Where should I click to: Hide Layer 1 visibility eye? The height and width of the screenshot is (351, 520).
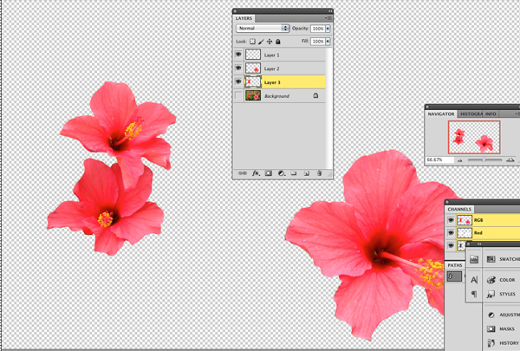[x=238, y=55]
